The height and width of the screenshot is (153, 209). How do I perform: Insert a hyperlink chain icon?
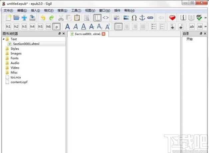(150, 18)
